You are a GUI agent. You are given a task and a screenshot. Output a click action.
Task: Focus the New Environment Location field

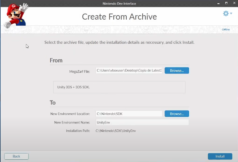129,114
